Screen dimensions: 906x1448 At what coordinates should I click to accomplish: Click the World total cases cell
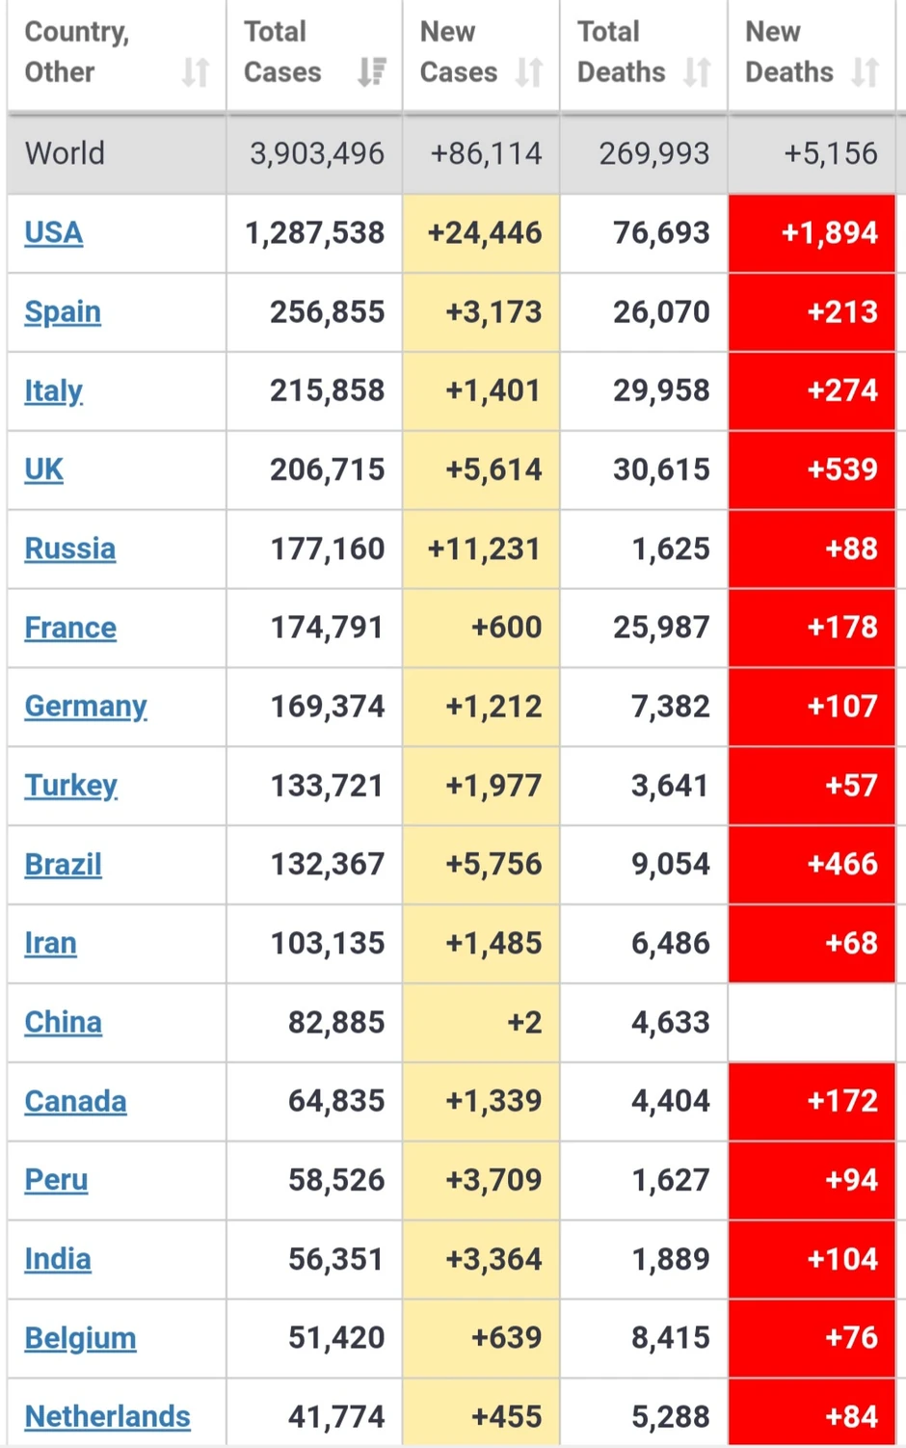coord(316,154)
